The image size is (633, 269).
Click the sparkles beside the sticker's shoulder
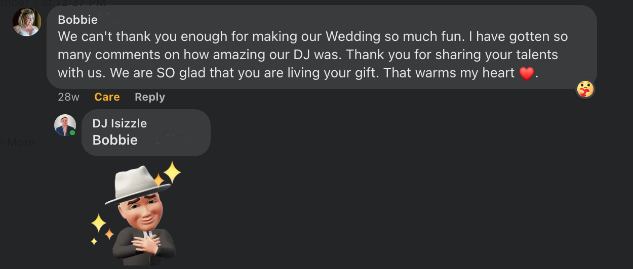(99, 227)
